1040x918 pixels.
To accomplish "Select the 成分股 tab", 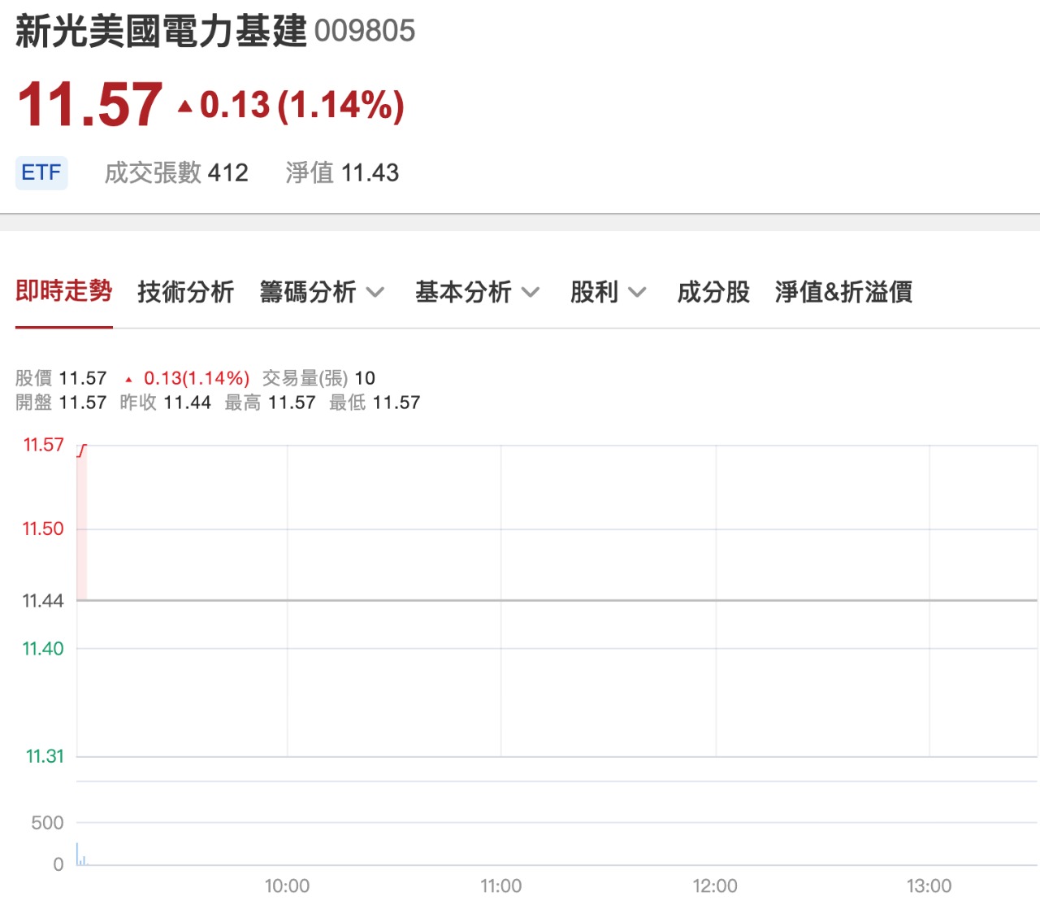I will tap(713, 292).
